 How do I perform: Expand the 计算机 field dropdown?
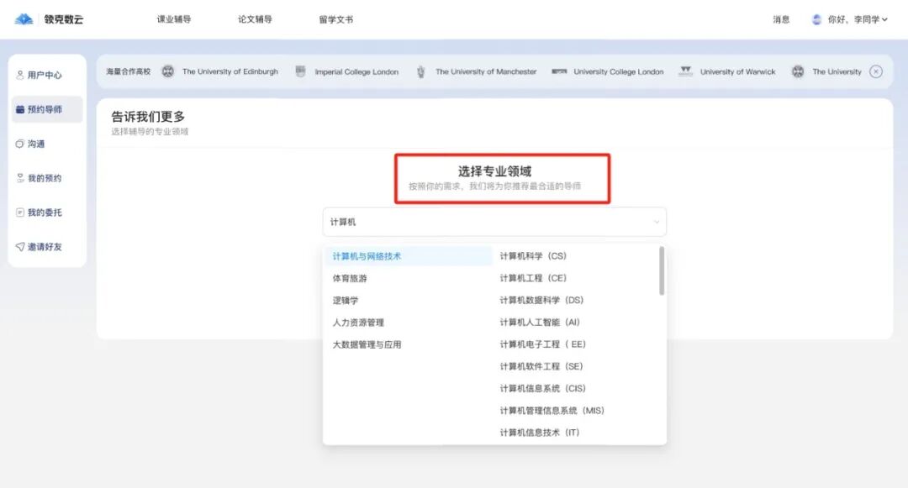click(494, 221)
